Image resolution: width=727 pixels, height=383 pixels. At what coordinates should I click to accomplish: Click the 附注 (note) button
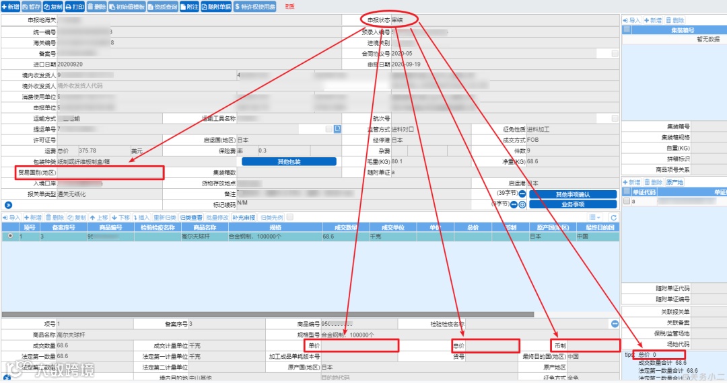point(189,7)
